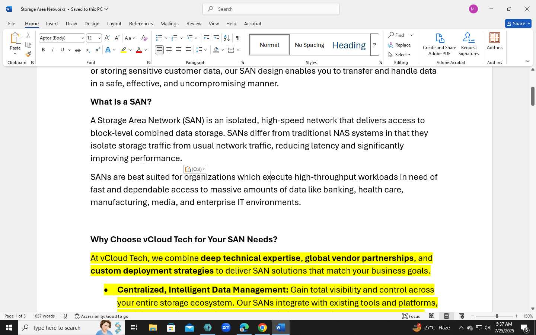536x335 pixels.
Task: Click Request Signatures icon
Action: [x=469, y=44]
